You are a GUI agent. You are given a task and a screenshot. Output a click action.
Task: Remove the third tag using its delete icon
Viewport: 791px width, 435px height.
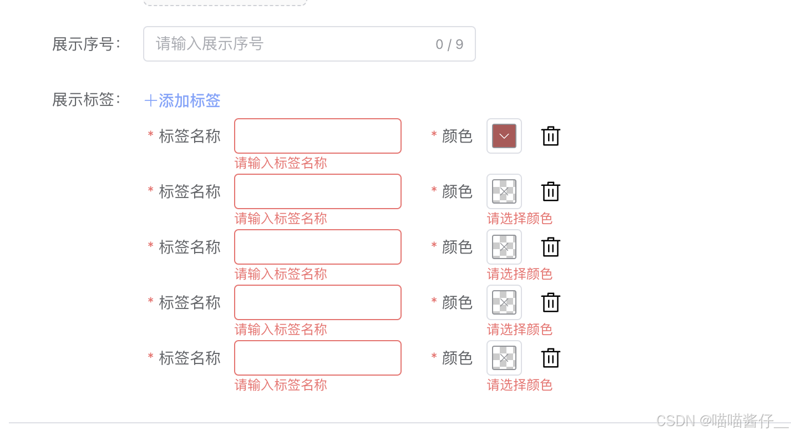point(550,247)
